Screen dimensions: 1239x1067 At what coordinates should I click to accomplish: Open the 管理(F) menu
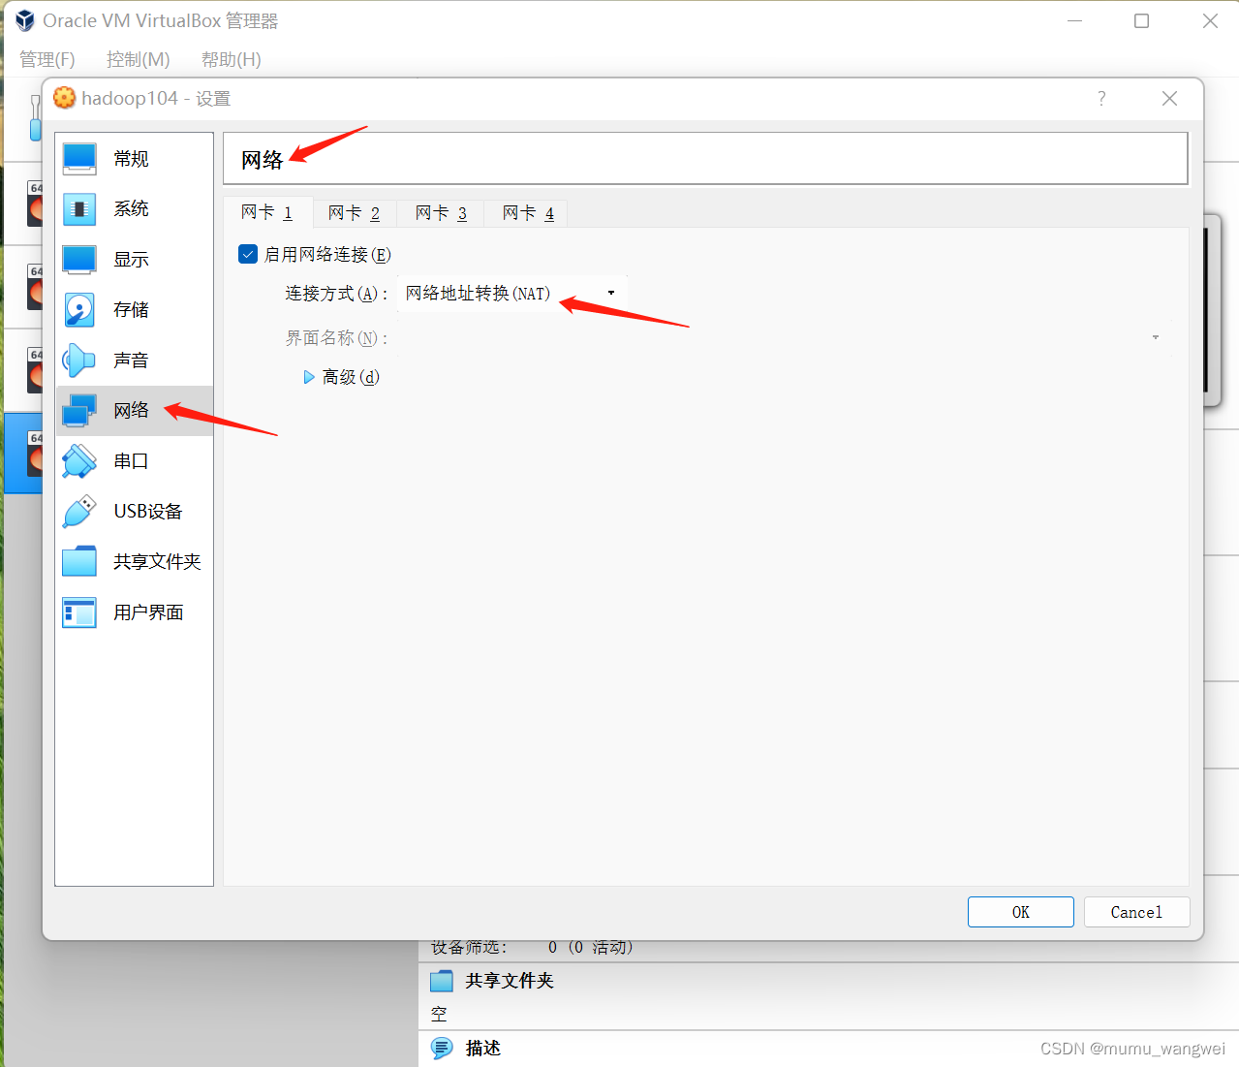[47, 59]
